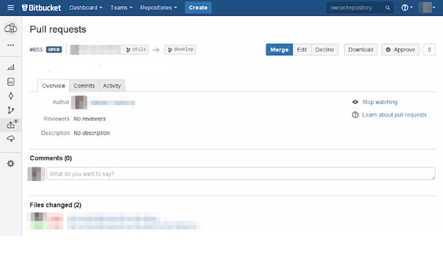View repository activity graph icon
443x277 pixels.
click(x=11, y=67)
